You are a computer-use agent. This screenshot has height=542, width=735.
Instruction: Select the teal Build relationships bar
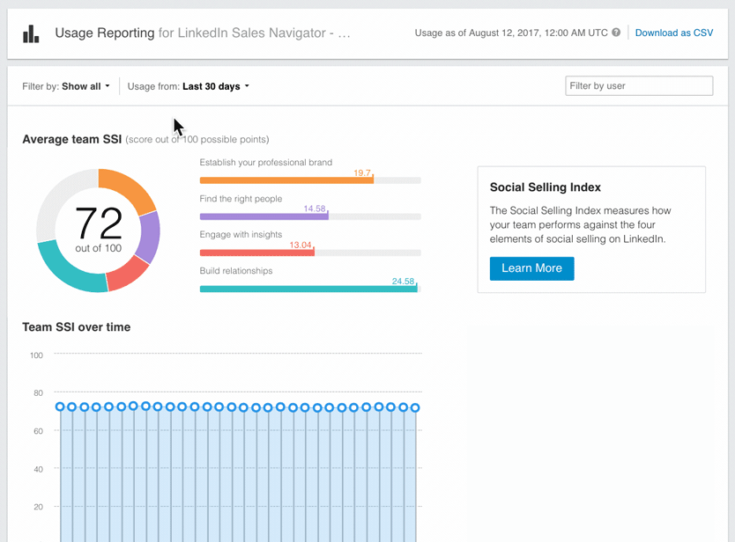tap(308, 287)
